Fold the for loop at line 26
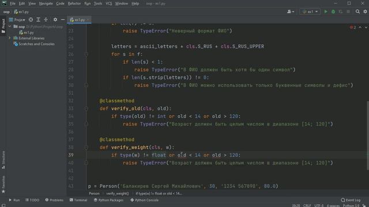 click(x=86, y=54)
